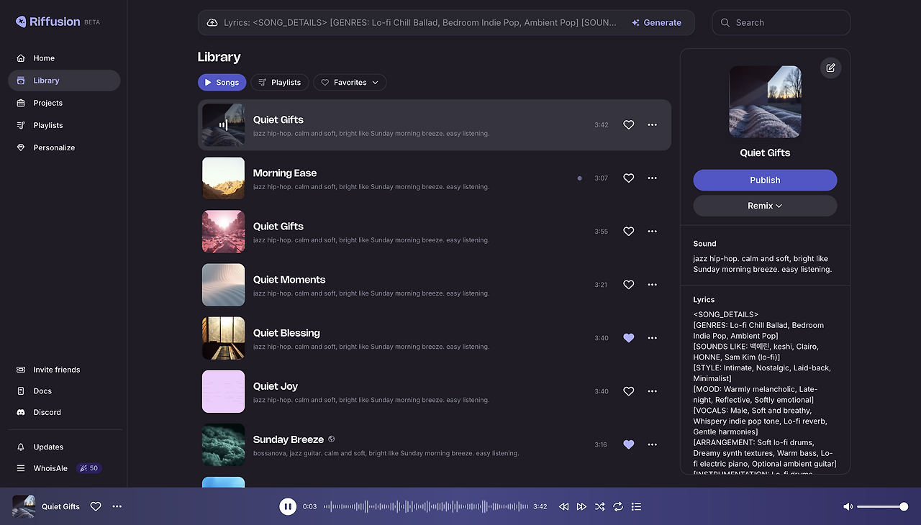The width and height of the screenshot is (921, 525).
Task: Play the Quiet Moments song thumbnail
Action: [223, 285]
